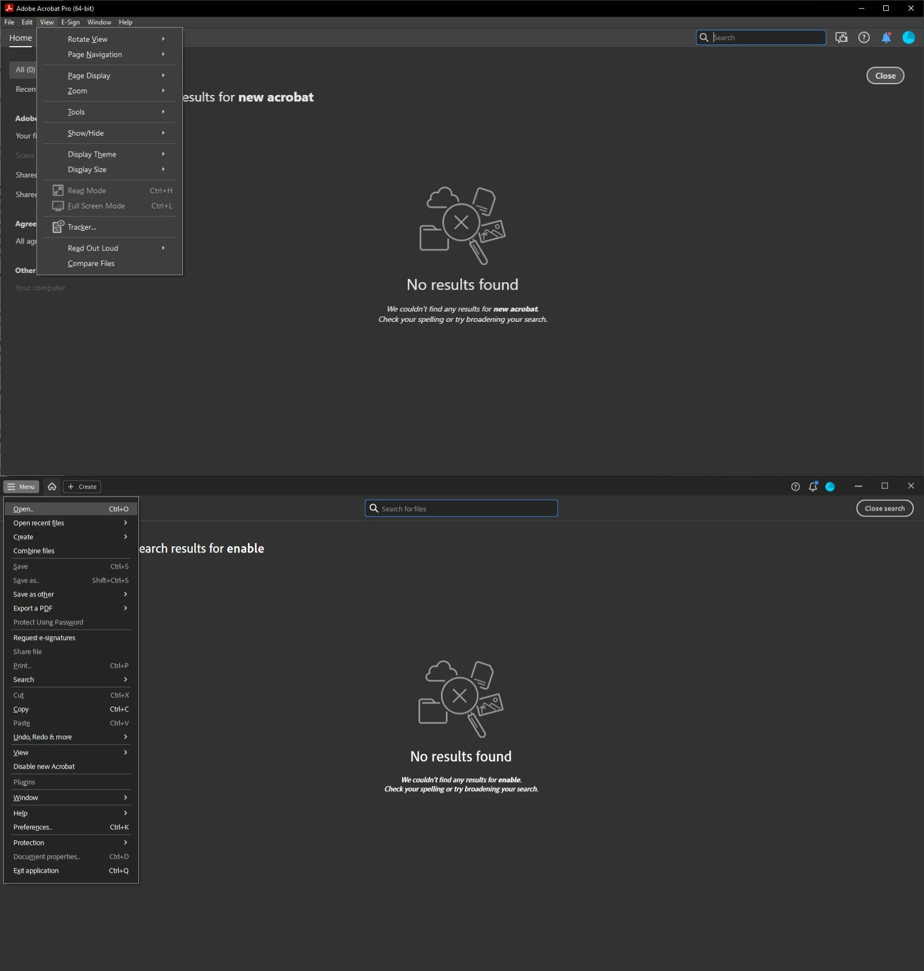Expand the Page Display submenu
The width and height of the screenshot is (924, 971).
[109, 76]
